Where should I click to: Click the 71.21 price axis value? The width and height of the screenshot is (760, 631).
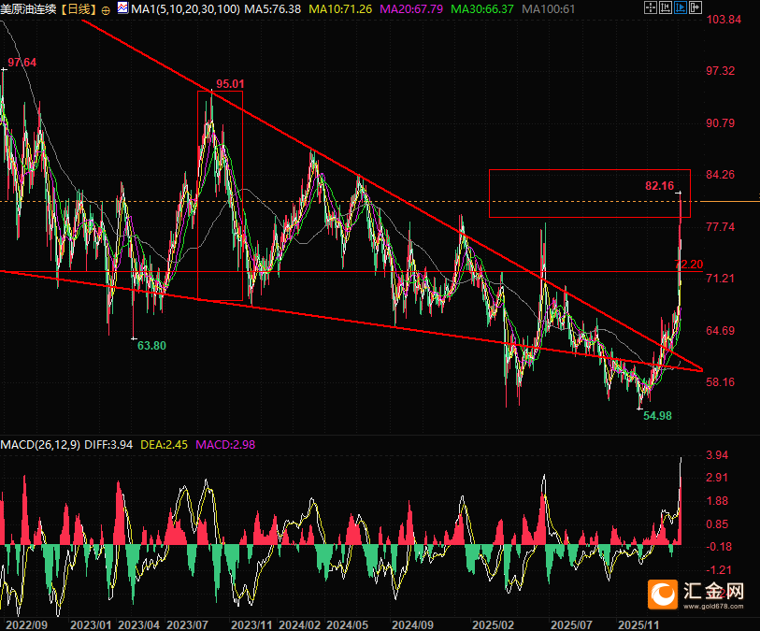click(x=720, y=279)
